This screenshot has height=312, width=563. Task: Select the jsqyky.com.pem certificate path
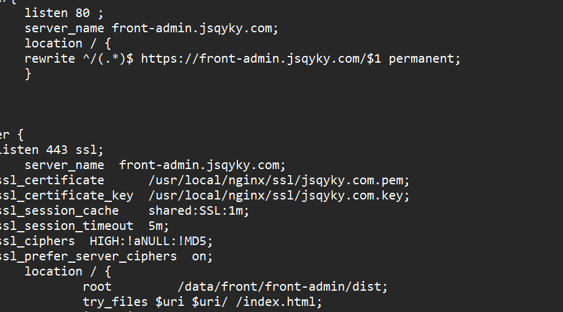[x=279, y=180]
